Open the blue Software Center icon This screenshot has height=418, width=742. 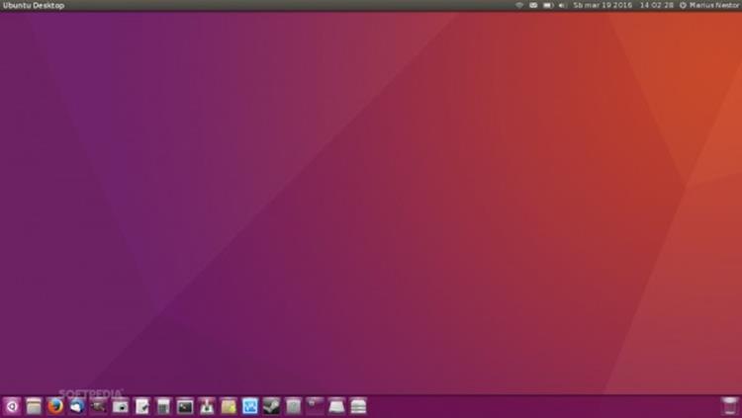pyautogui.click(x=250, y=405)
